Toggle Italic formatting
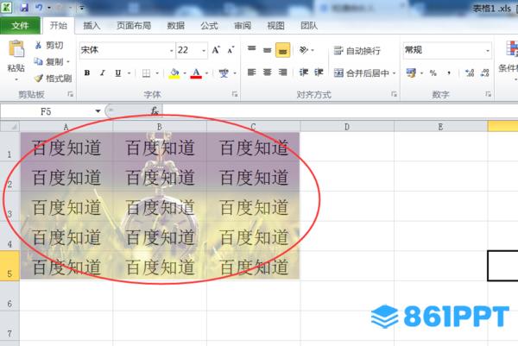This screenshot has height=346, width=518. pyautogui.click(x=103, y=72)
